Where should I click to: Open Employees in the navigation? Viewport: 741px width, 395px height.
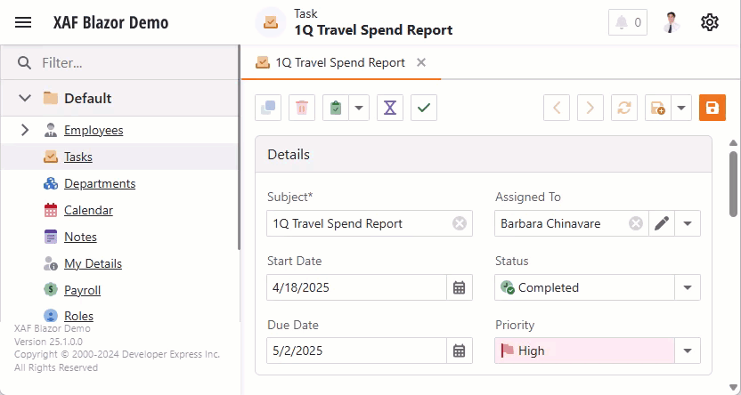[x=94, y=130]
